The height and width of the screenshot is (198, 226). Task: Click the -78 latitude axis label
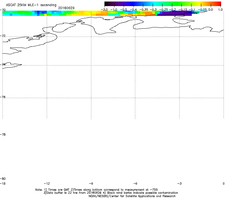(3, 135)
